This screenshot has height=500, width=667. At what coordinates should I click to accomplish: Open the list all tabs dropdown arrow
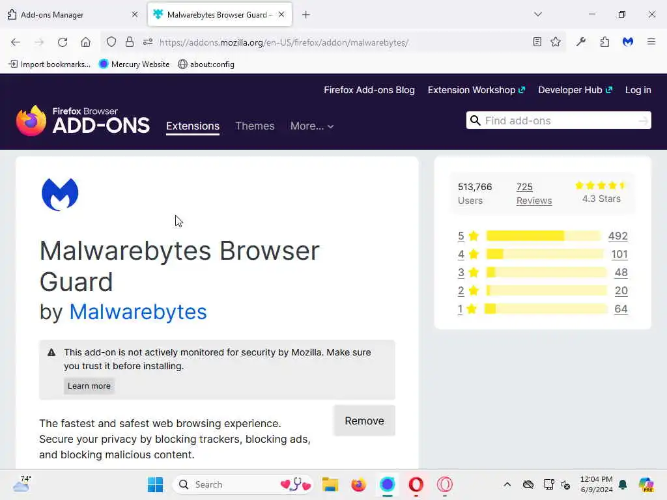pos(538,14)
